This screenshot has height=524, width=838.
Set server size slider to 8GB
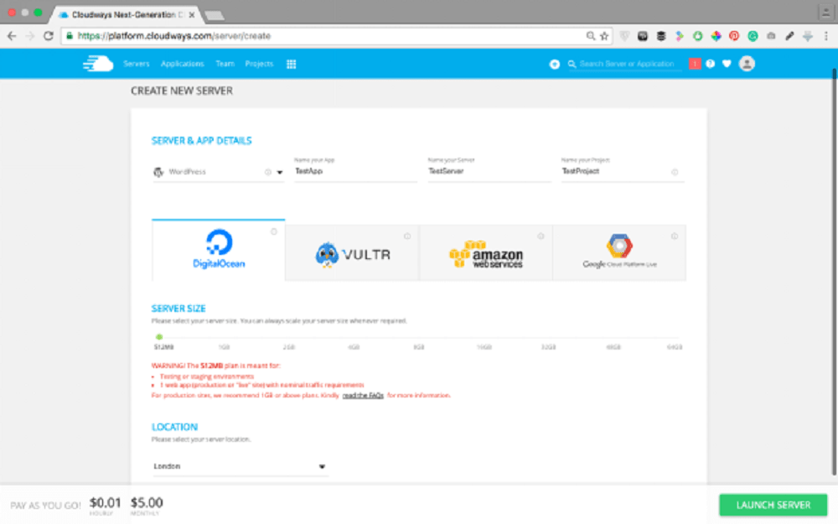(x=418, y=347)
